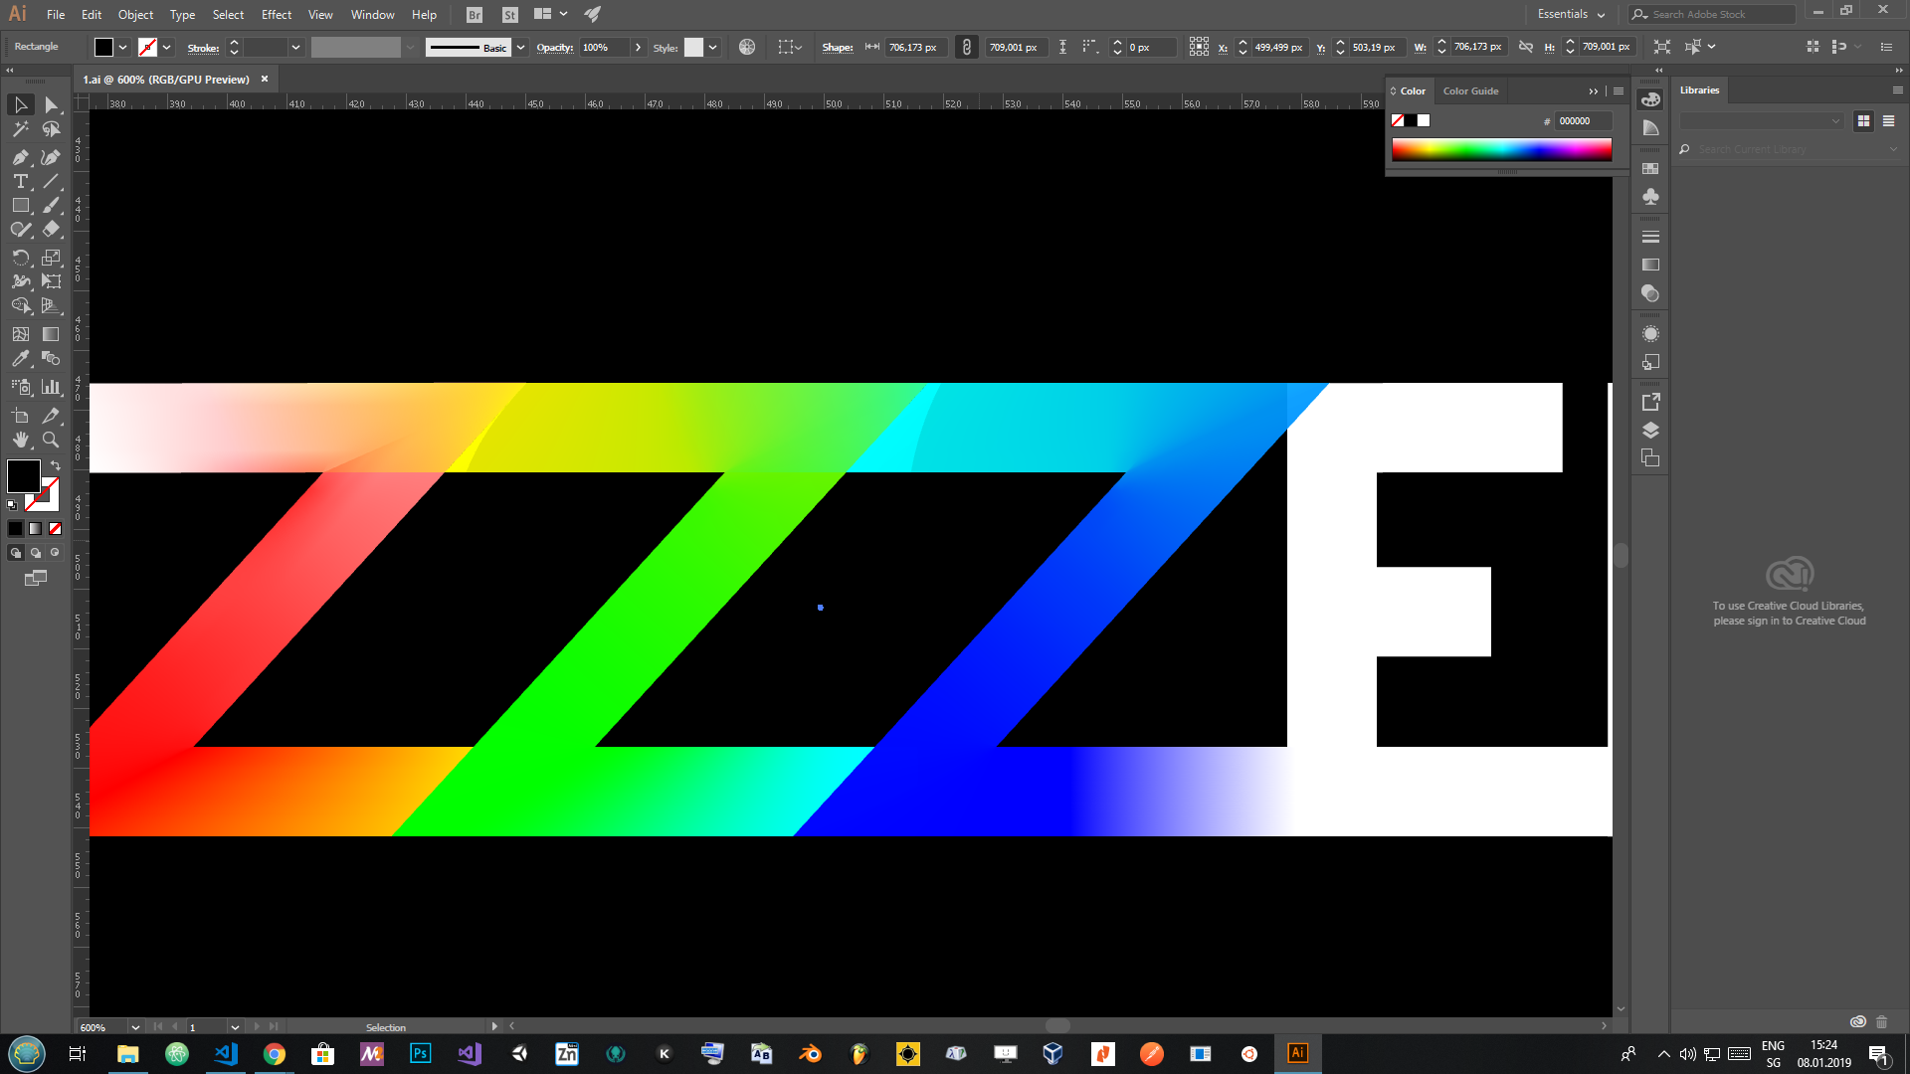Open the zoom level dropdown
This screenshot has width=1910, height=1074.
coord(135,1027)
